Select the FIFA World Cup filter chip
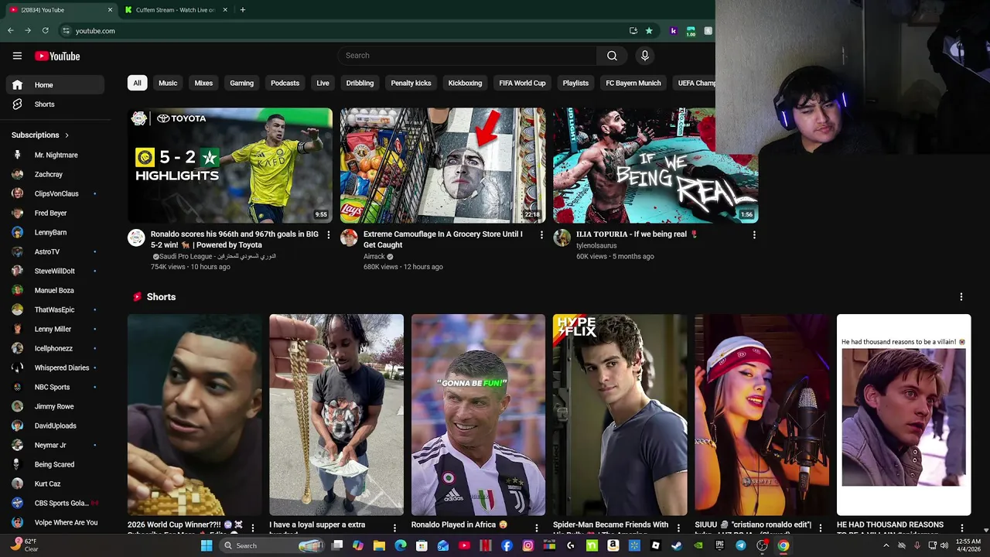The height and width of the screenshot is (557, 990). [x=522, y=83]
